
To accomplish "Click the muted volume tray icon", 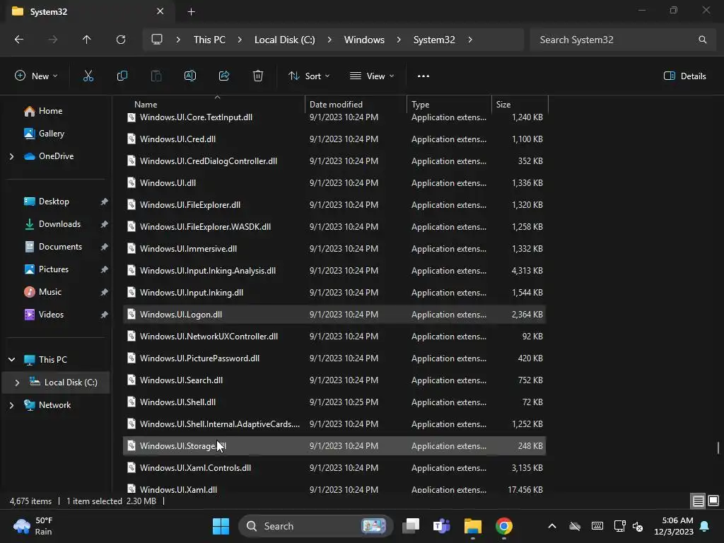I will [638, 526].
